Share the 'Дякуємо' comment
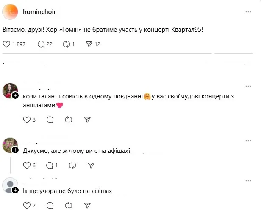This screenshot has height=215, width=261. [x=87, y=165]
